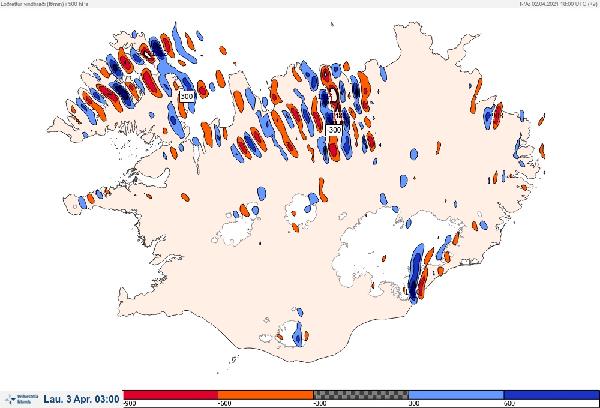Click the '300' contour label box
Viewport: 600px width, 408px height.
point(187,97)
